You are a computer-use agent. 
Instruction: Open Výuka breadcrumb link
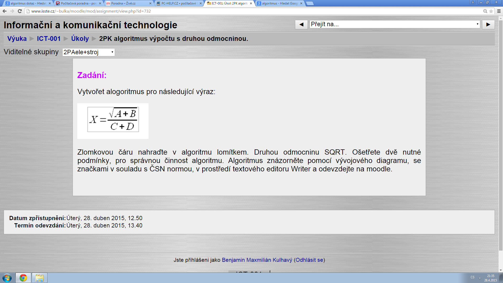pos(17,39)
